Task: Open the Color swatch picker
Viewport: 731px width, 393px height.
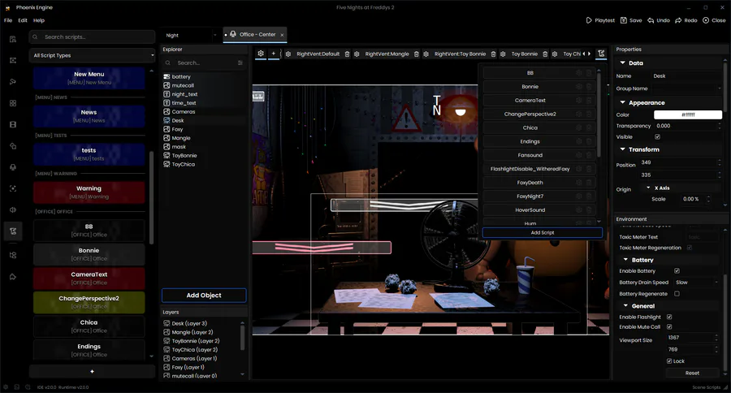Action: click(x=688, y=114)
